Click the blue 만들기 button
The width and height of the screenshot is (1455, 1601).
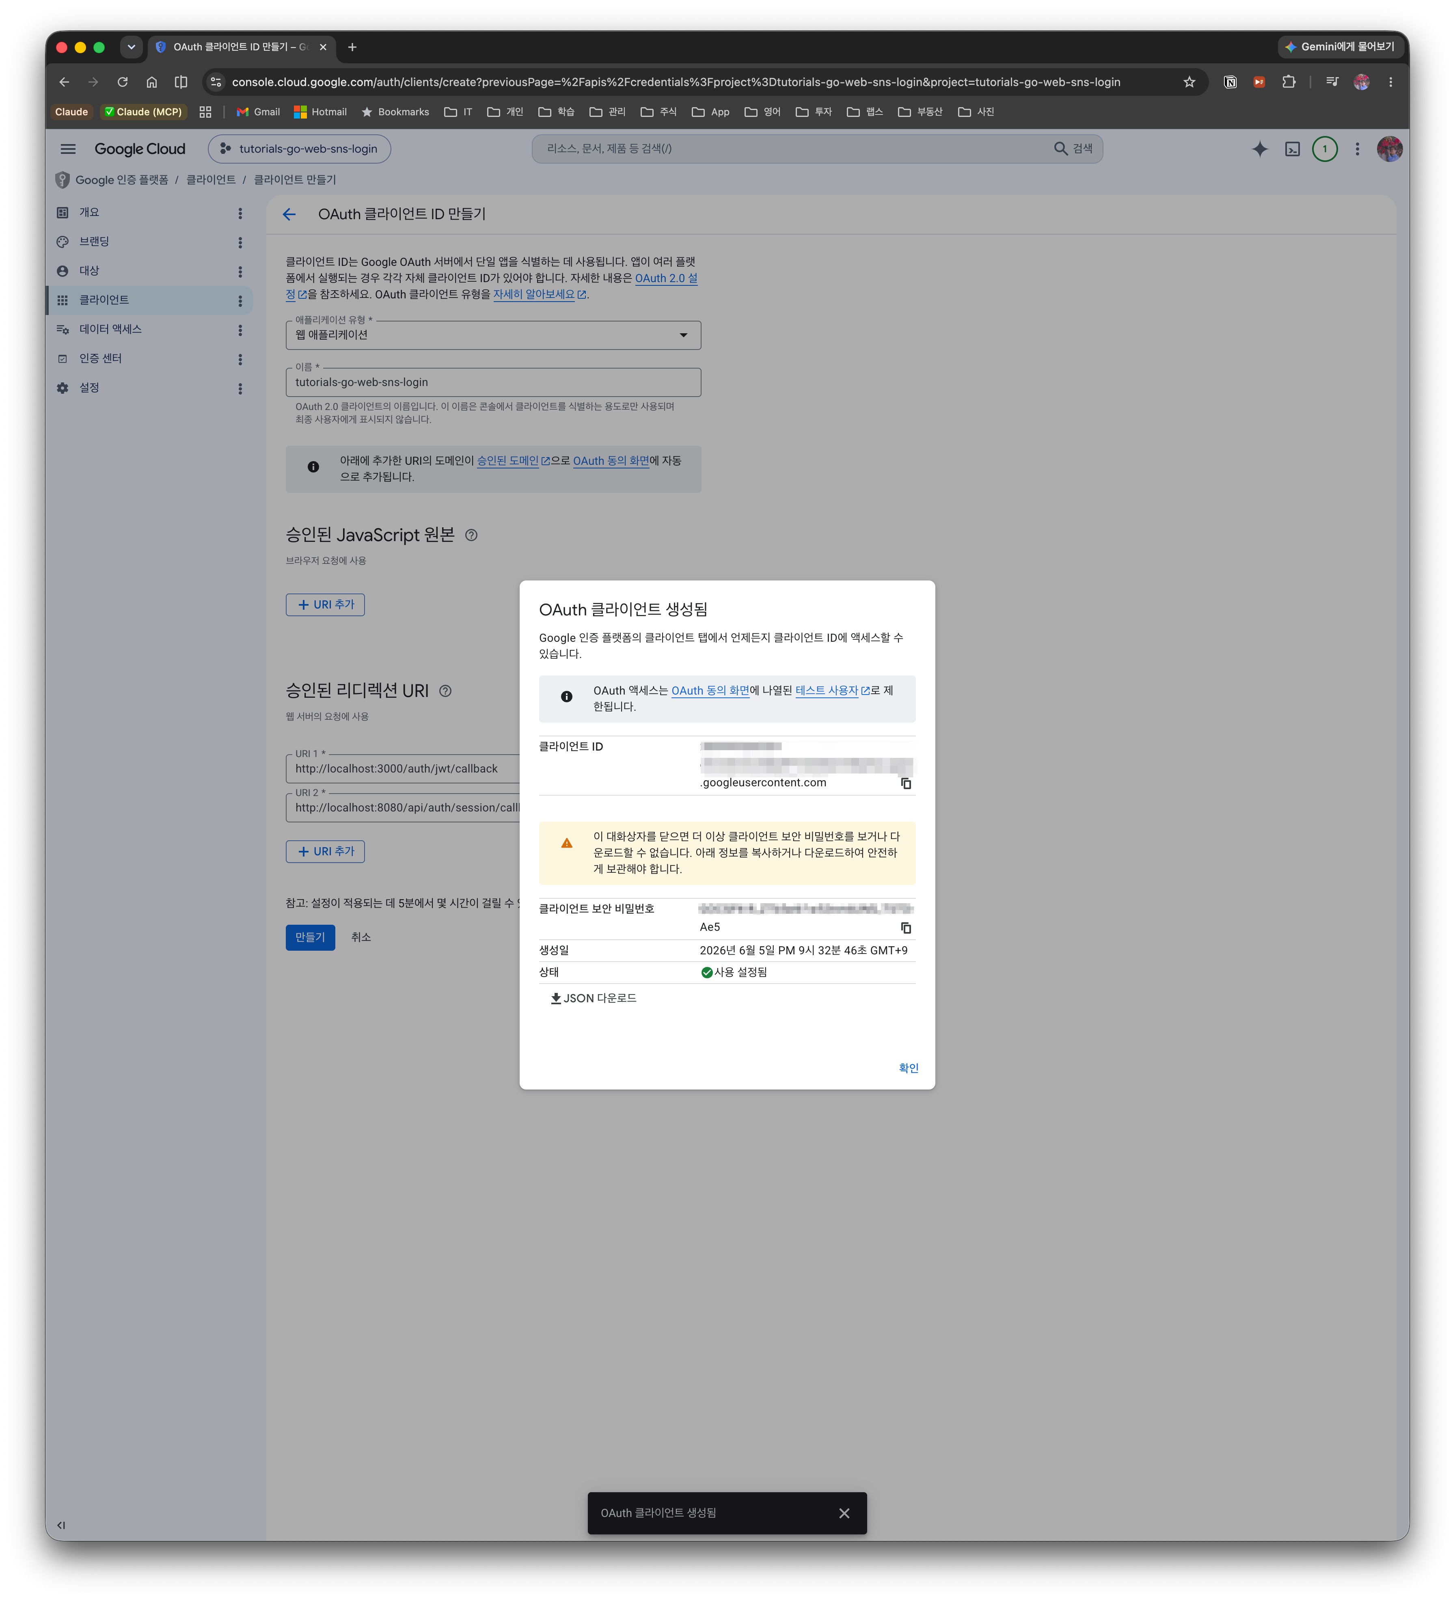coord(311,938)
